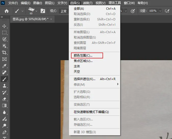Toggle pressure for opacity button

(x=133, y=11)
